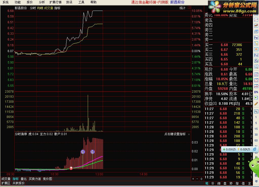Select the 价 price distribution tab
Viewport: 259px width, 187px height.
coord(213,183)
